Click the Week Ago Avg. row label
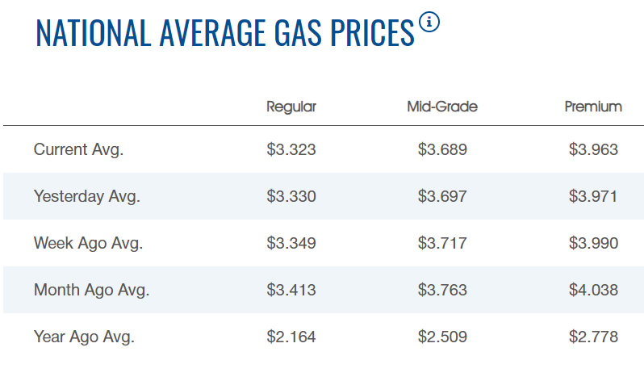Image resolution: width=644 pixels, height=381 pixels. 88,243
